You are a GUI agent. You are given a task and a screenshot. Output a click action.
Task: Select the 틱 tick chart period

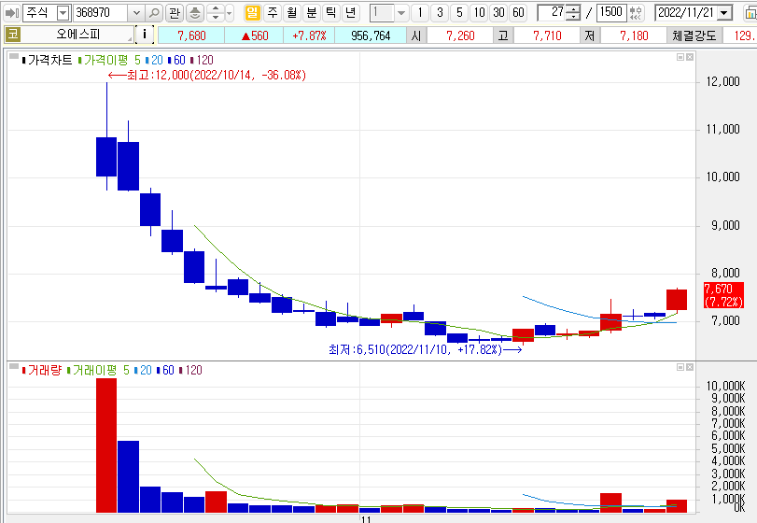330,12
